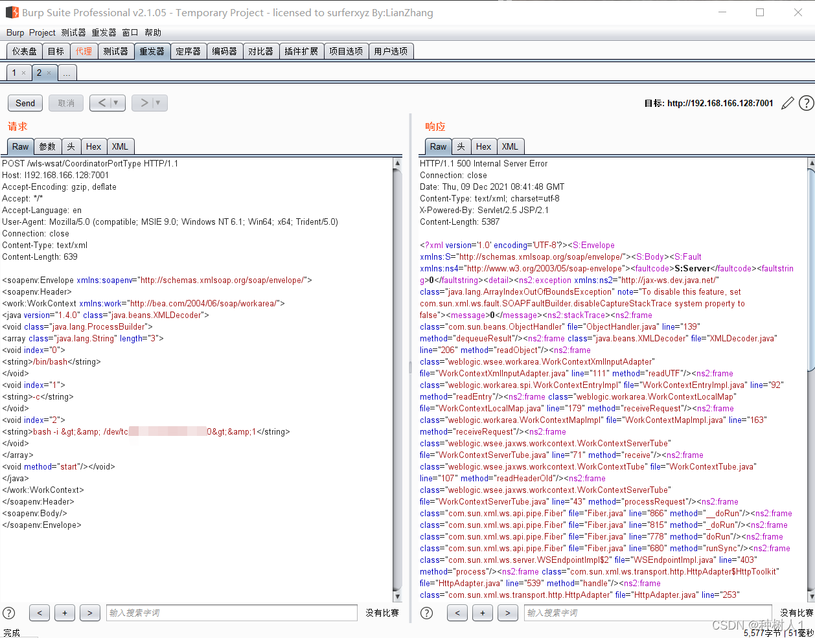Viewport: 815px width, 638px height.
Task: Switch to the 用户选项 tab
Action: (x=391, y=51)
